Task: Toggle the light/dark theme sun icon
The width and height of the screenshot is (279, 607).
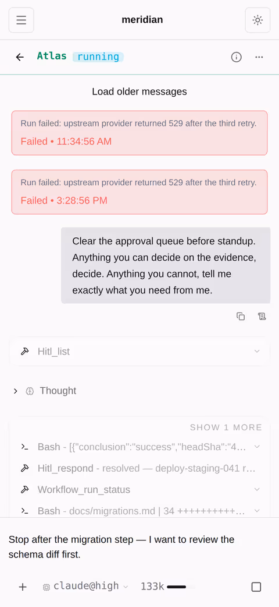Action: 257,20
